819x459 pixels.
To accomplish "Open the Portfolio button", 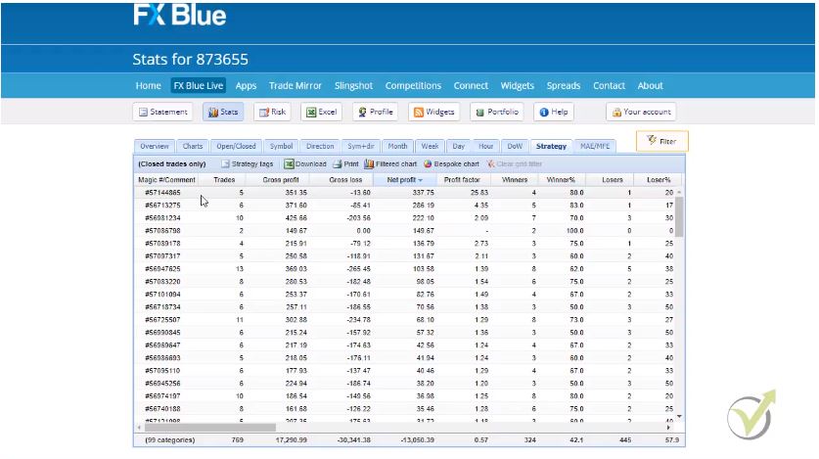I will (x=497, y=113).
